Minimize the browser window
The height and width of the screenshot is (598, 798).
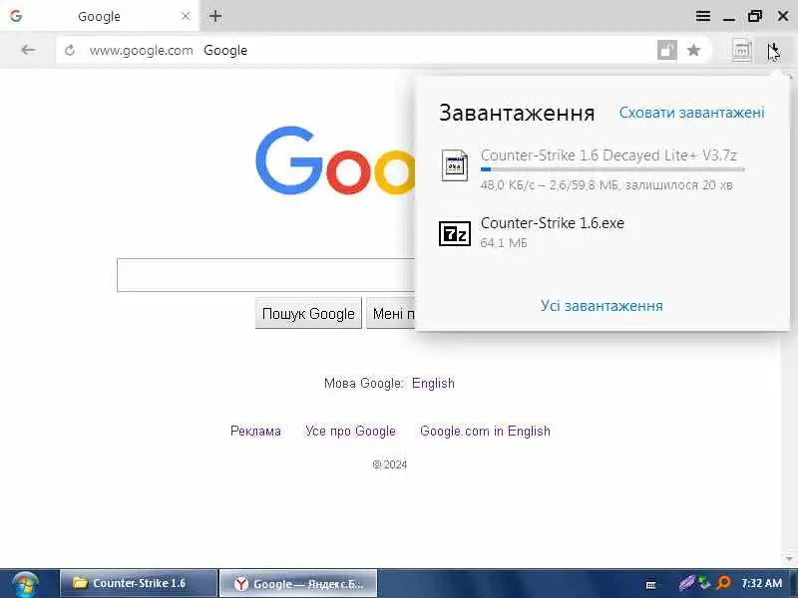(729, 17)
